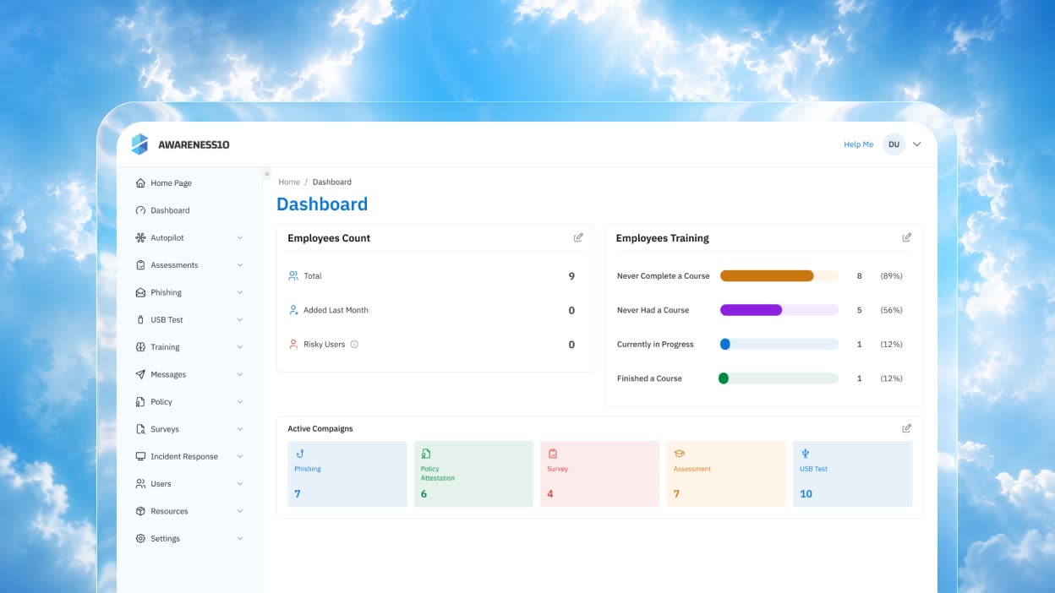Open the Incident Response sidebar item
Viewport: 1055px width, 593px height.
point(189,456)
